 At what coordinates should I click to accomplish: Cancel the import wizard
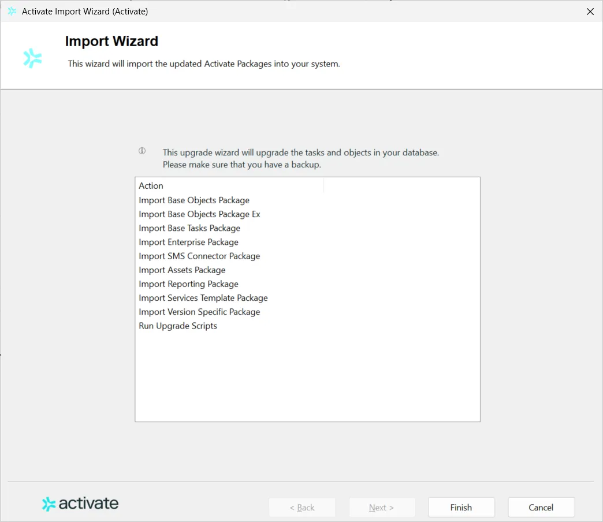541,508
